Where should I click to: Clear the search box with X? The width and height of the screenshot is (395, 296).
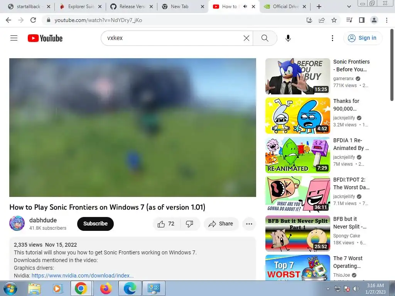coord(246,38)
